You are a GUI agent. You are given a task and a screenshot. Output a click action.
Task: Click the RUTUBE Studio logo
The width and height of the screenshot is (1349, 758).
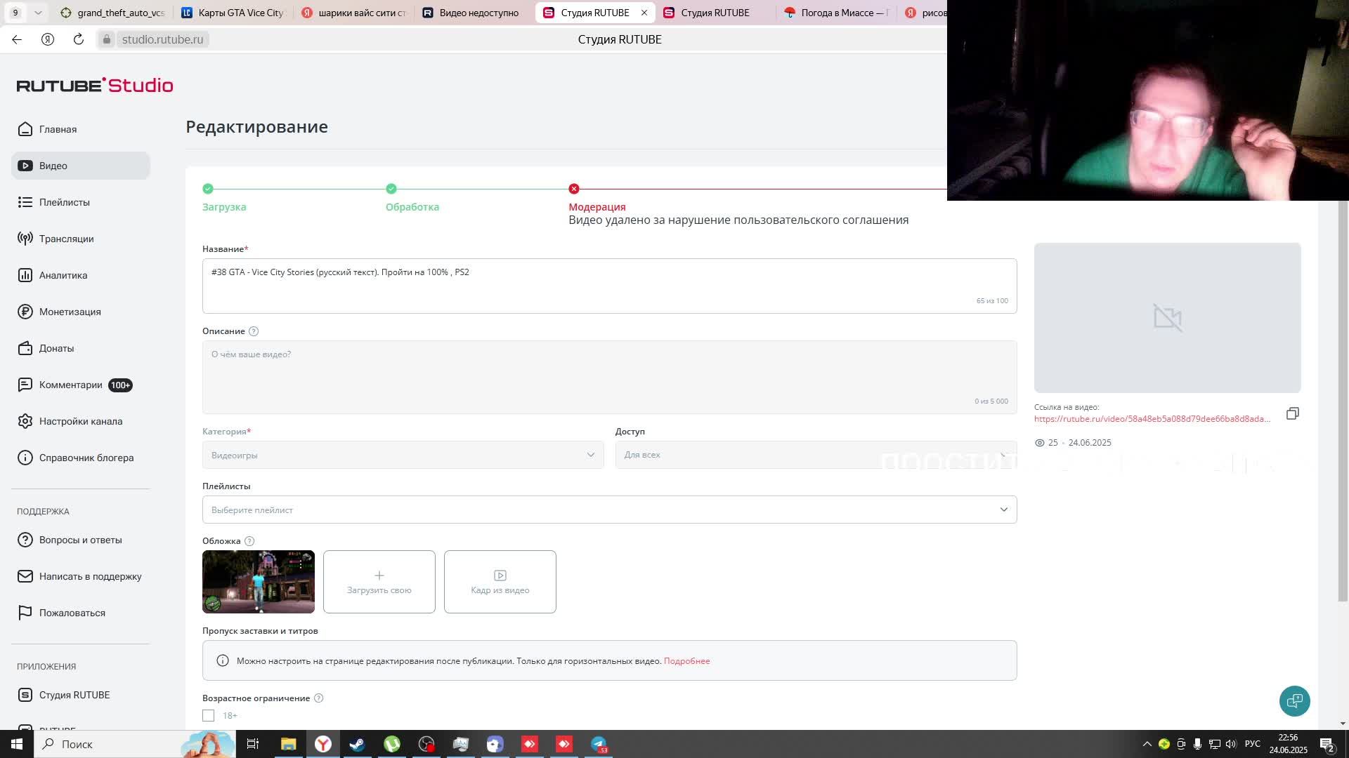95,85
